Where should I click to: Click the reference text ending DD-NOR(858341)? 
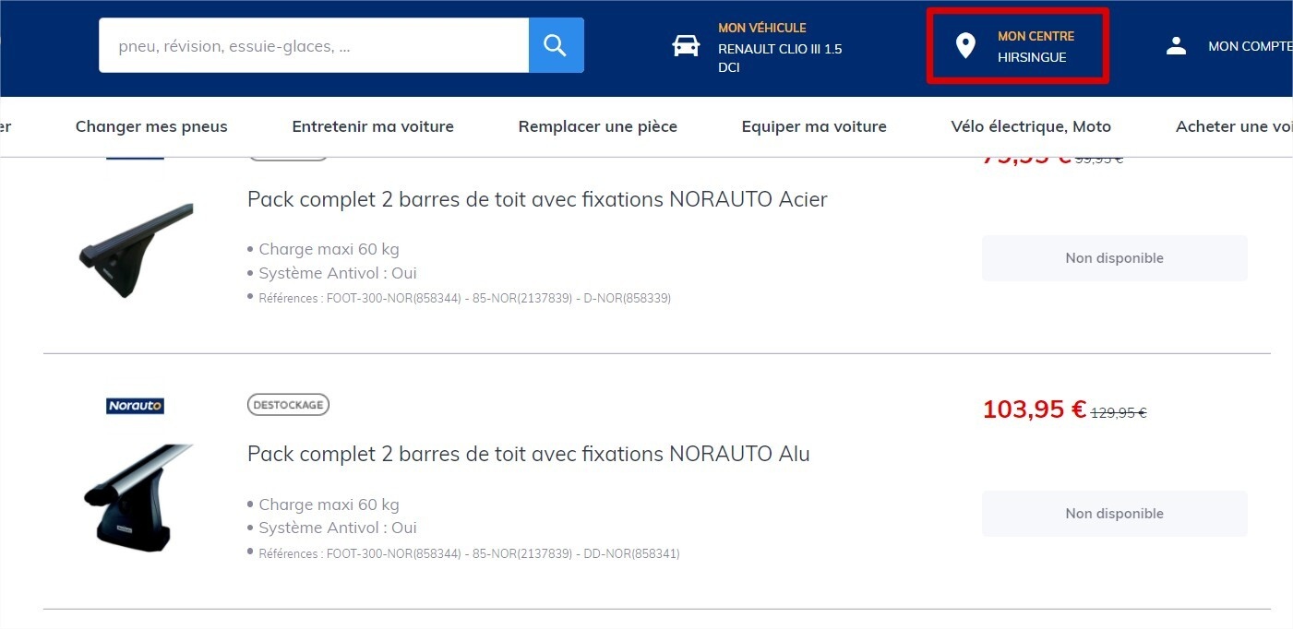point(469,553)
